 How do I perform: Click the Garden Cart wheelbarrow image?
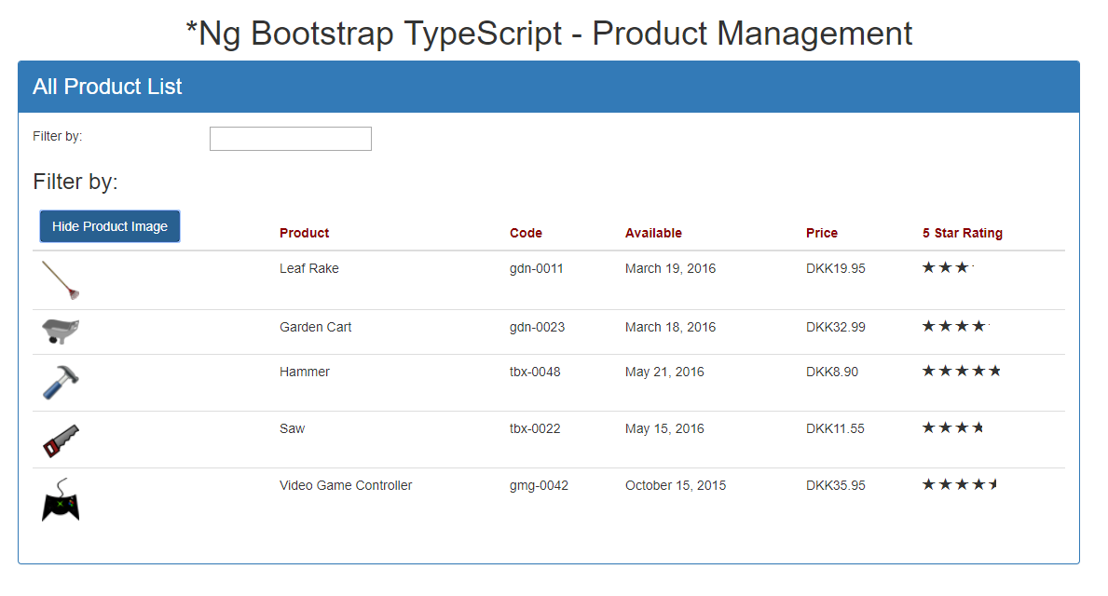coord(61,332)
